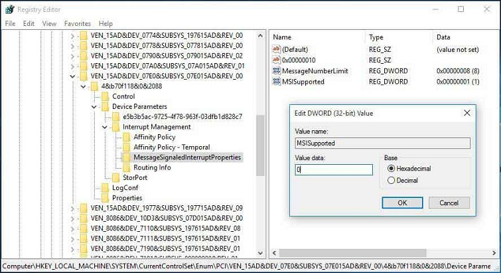Select the VEN_15AD&DEV_07A0&SUBSYS_07A015AD&REV_01 key
501x273 pixels.
click(167, 66)
